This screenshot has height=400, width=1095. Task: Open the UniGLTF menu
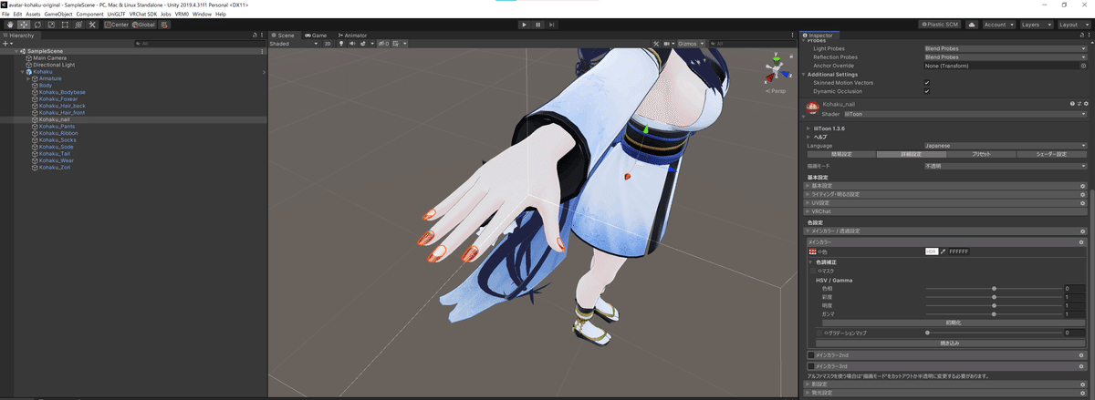[117, 15]
